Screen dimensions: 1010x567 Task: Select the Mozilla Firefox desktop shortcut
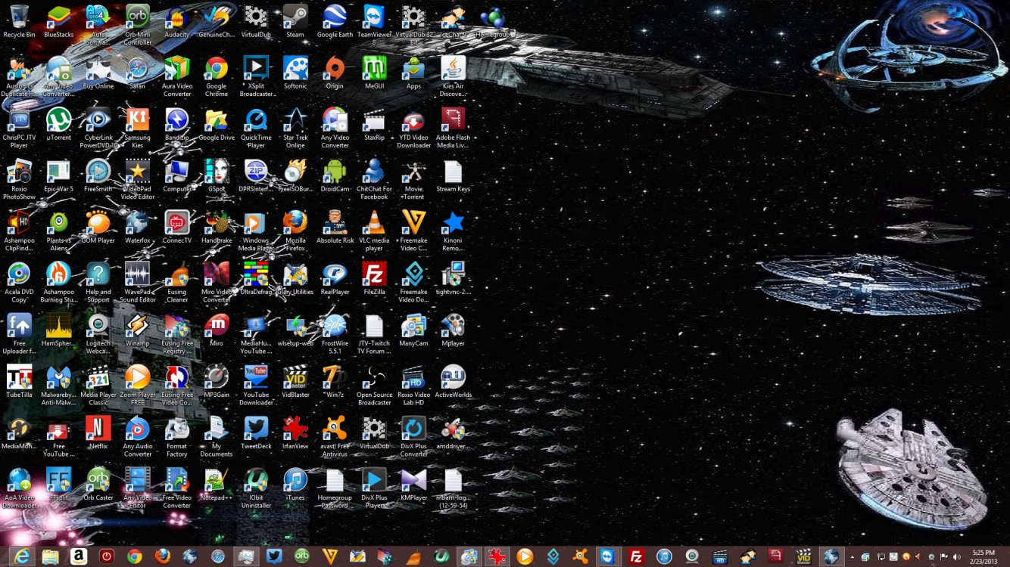coord(295,226)
